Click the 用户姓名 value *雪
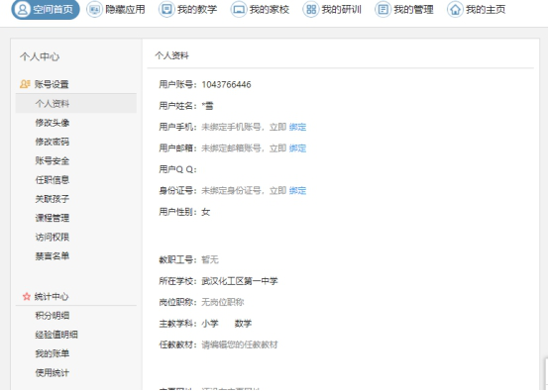The height and width of the screenshot is (391, 549). [208, 106]
